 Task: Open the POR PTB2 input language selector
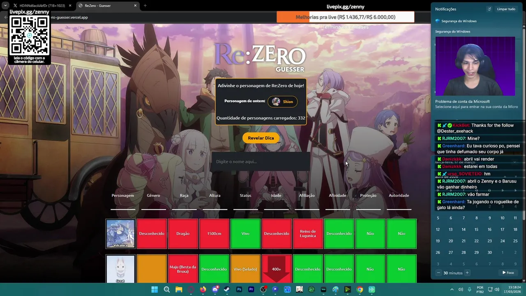click(x=480, y=289)
